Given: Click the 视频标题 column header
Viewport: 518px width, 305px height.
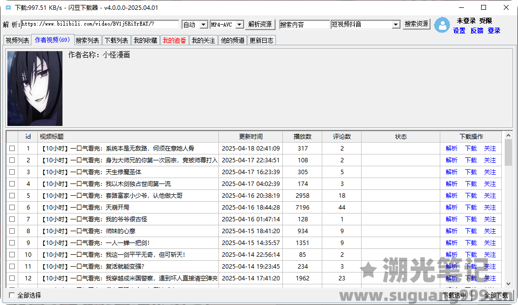Looking at the screenshot, I should point(128,136).
